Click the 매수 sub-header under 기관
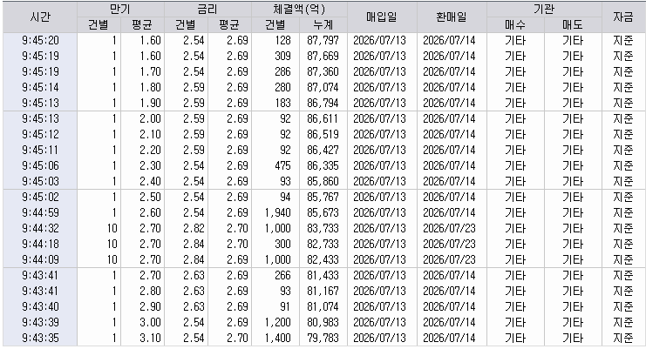The height and width of the screenshot is (349, 646). pyautogui.click(x=515, y=25)
